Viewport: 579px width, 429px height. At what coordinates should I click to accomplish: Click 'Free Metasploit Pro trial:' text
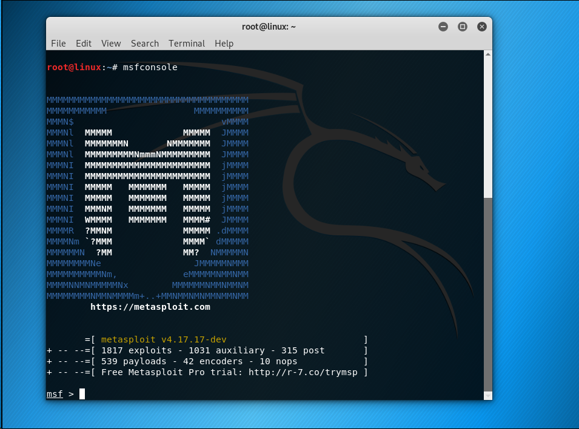tap(172, 372)
